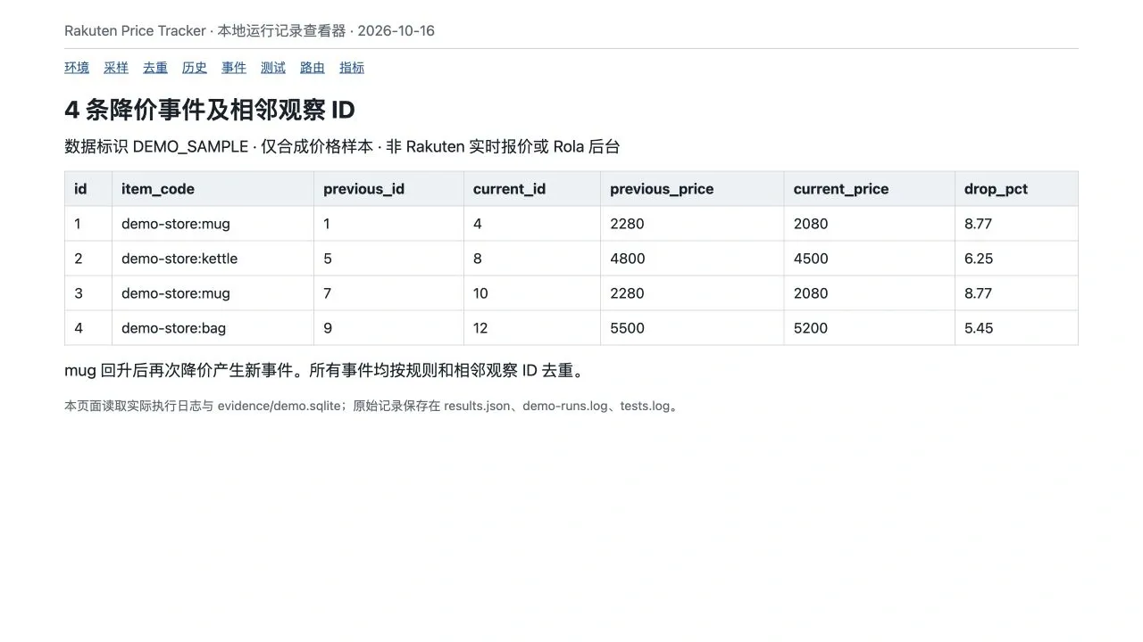Open the 测试 link
This screenshot has width=1143, height=642.
(x=273, y=68)
